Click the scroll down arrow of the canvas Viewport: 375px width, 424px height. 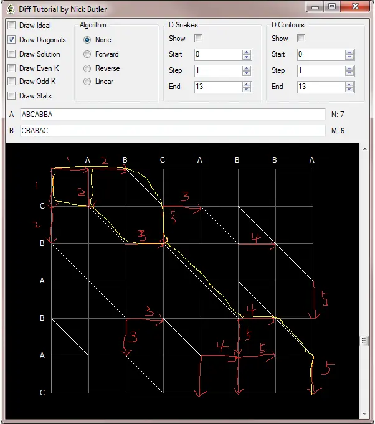(x=364, y=413)
